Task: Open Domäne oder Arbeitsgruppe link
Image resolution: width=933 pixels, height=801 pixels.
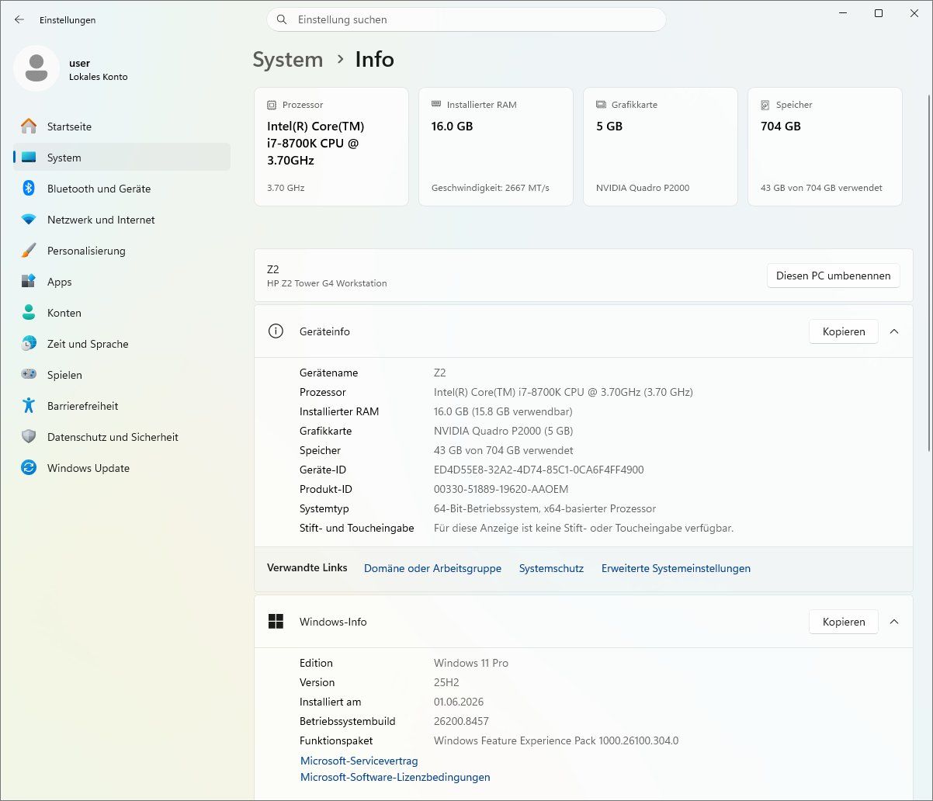Action: pos(432,568)
